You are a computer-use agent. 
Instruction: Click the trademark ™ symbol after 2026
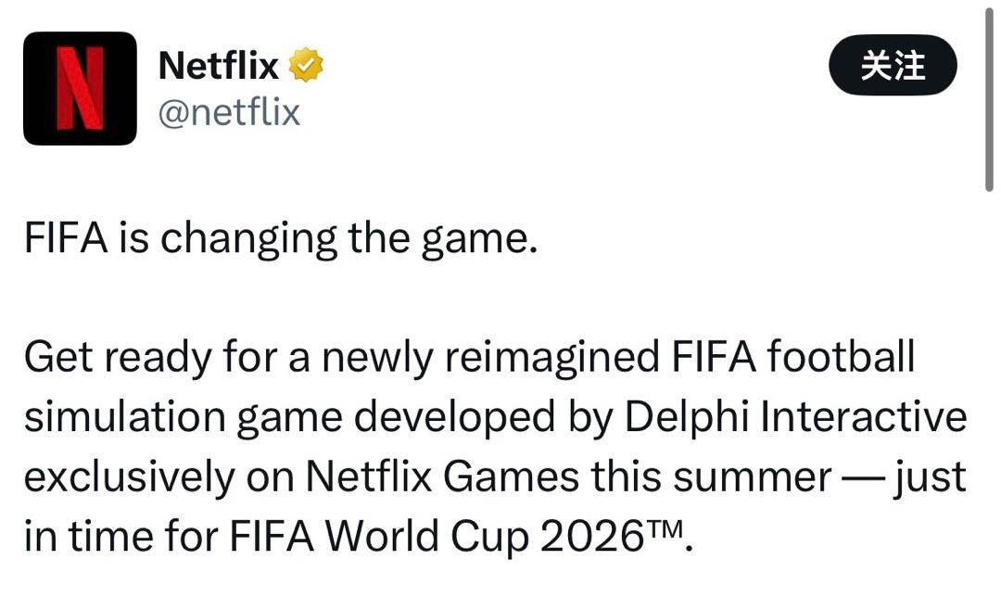(665, 528)
